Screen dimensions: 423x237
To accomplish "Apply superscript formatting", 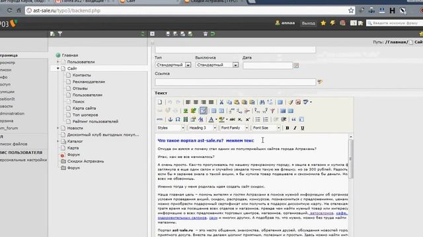I will (248, 119).
